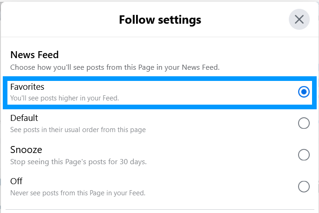319x213 pixels.
Task: Click the blue highlight border around Favorites
Action: pos(160,79)
